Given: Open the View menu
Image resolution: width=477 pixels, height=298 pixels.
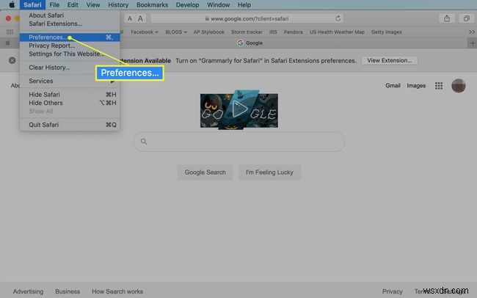Looking at the screenshot, I should [93, 5].
